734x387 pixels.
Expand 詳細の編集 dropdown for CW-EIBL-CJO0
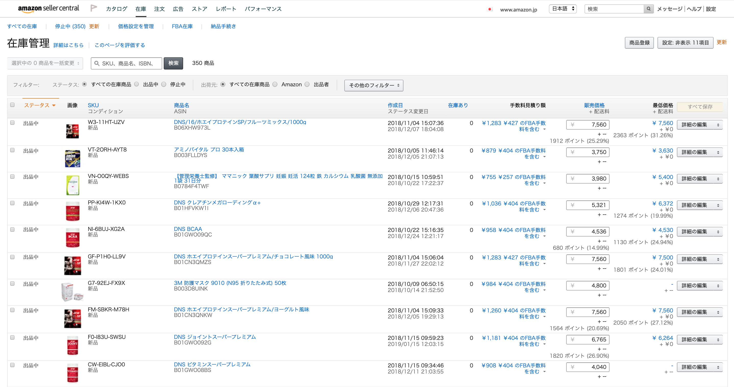tap(718, 367)
